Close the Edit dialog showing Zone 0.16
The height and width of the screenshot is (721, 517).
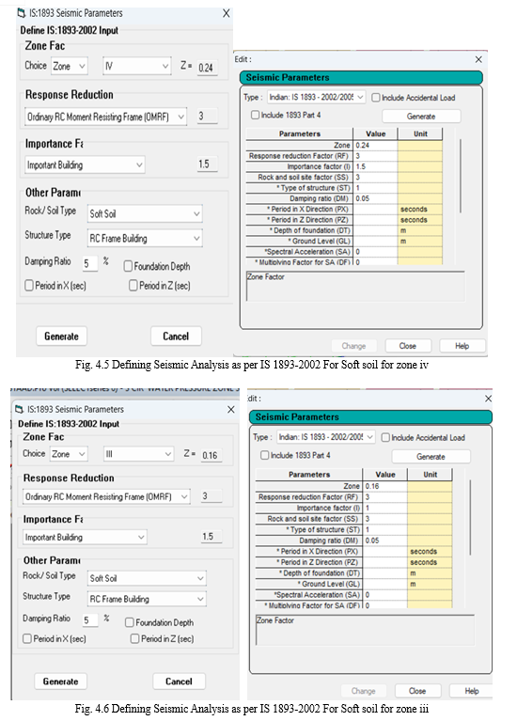point(488,399)
